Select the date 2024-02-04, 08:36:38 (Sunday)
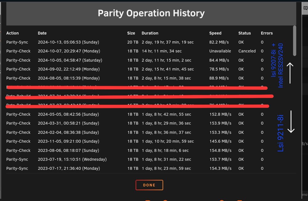Viewport: 308px width, 201px height. point(68,132)
